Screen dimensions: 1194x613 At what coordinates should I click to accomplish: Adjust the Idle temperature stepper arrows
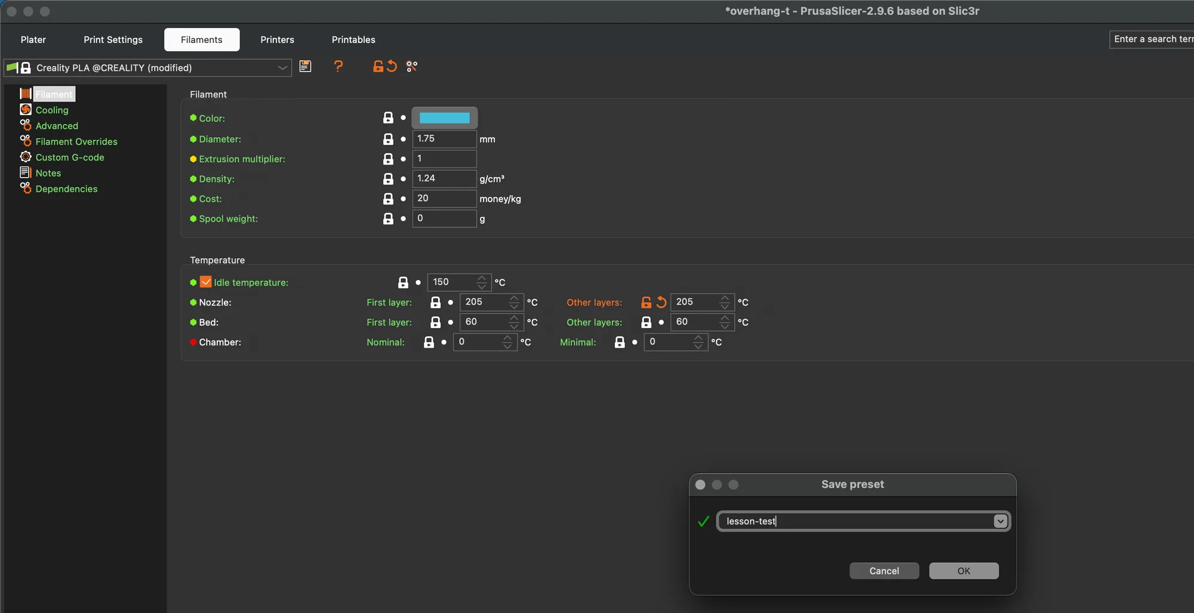tap(482, 282)
